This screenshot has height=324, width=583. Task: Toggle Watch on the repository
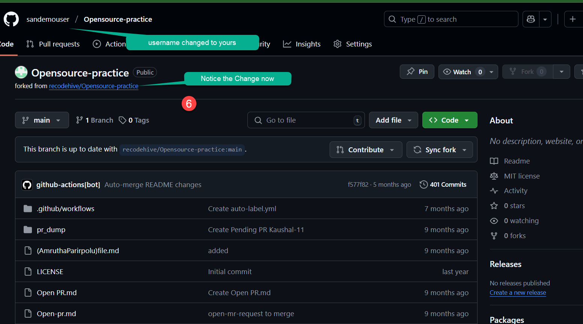[461, 72]
